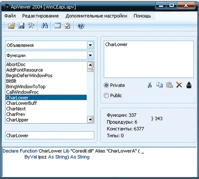Click the function list scroll down arrow
The width and height of the screenshot is (199, 179).
90,119
